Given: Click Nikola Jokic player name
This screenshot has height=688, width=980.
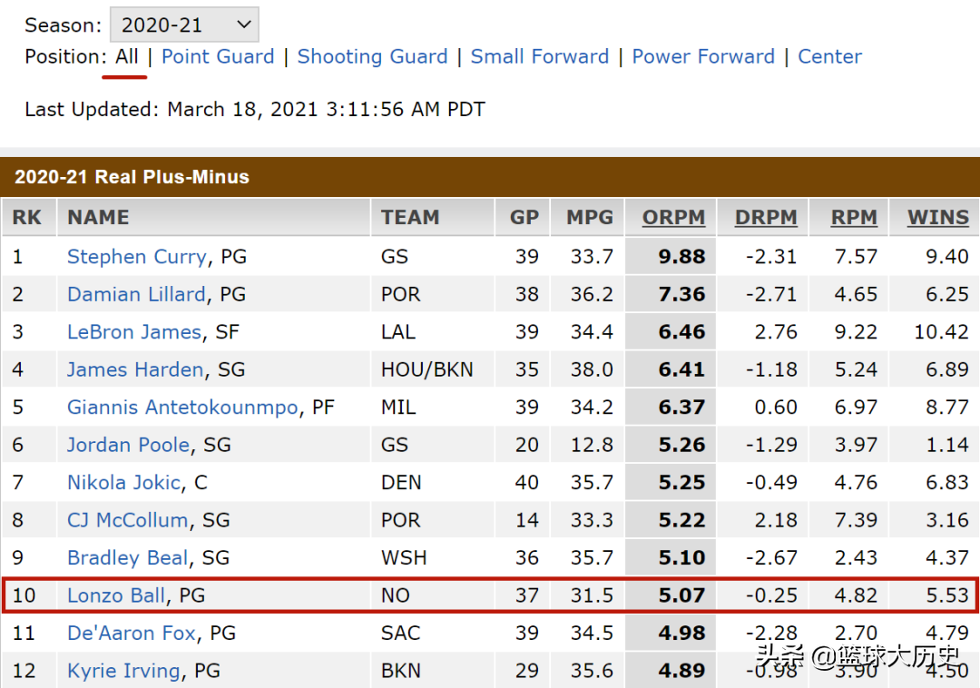Looking at the screenshot, I should [x=123, y=483].
